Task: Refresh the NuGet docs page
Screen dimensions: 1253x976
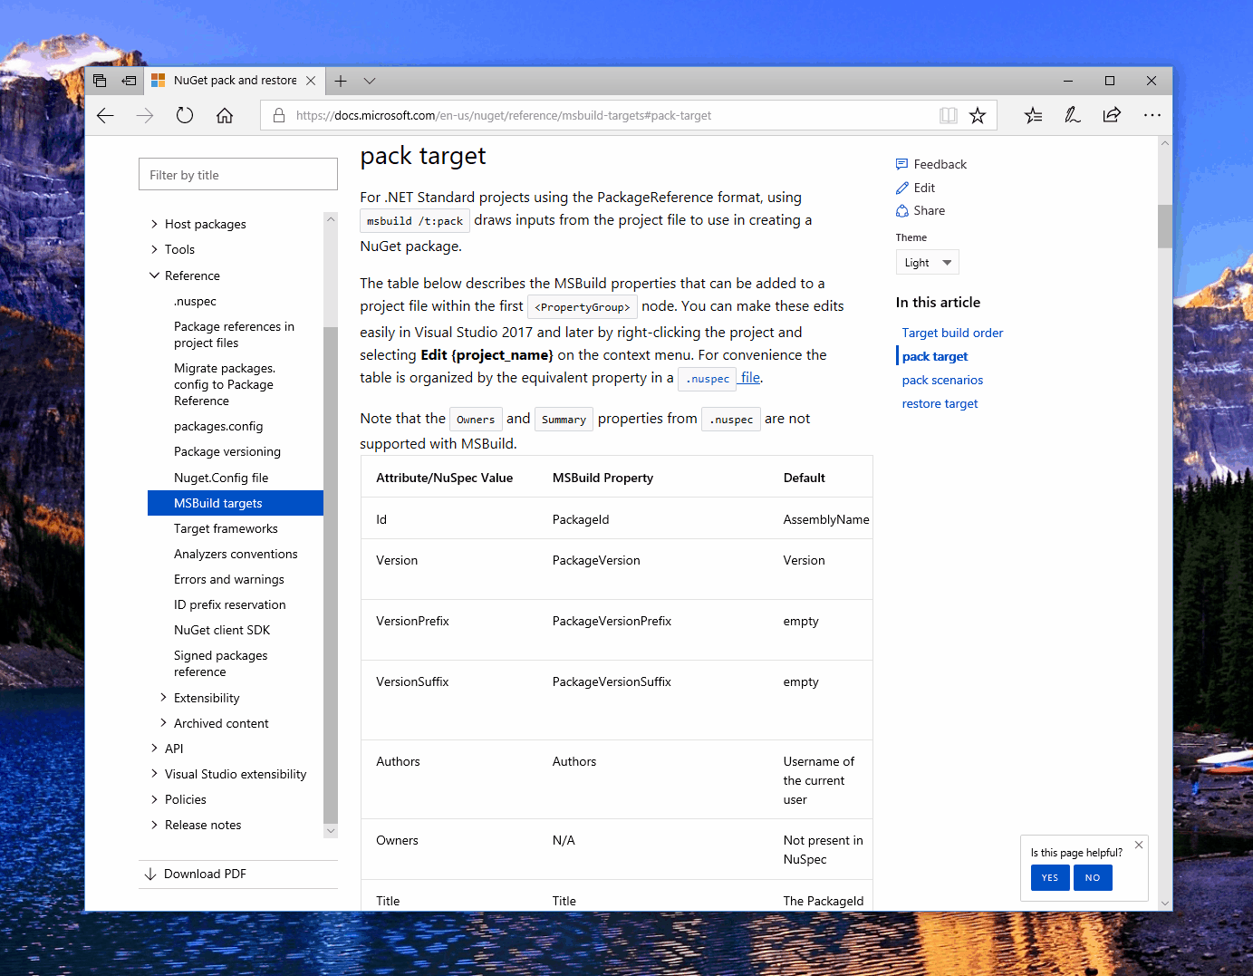Action: (x=185, y=115)
